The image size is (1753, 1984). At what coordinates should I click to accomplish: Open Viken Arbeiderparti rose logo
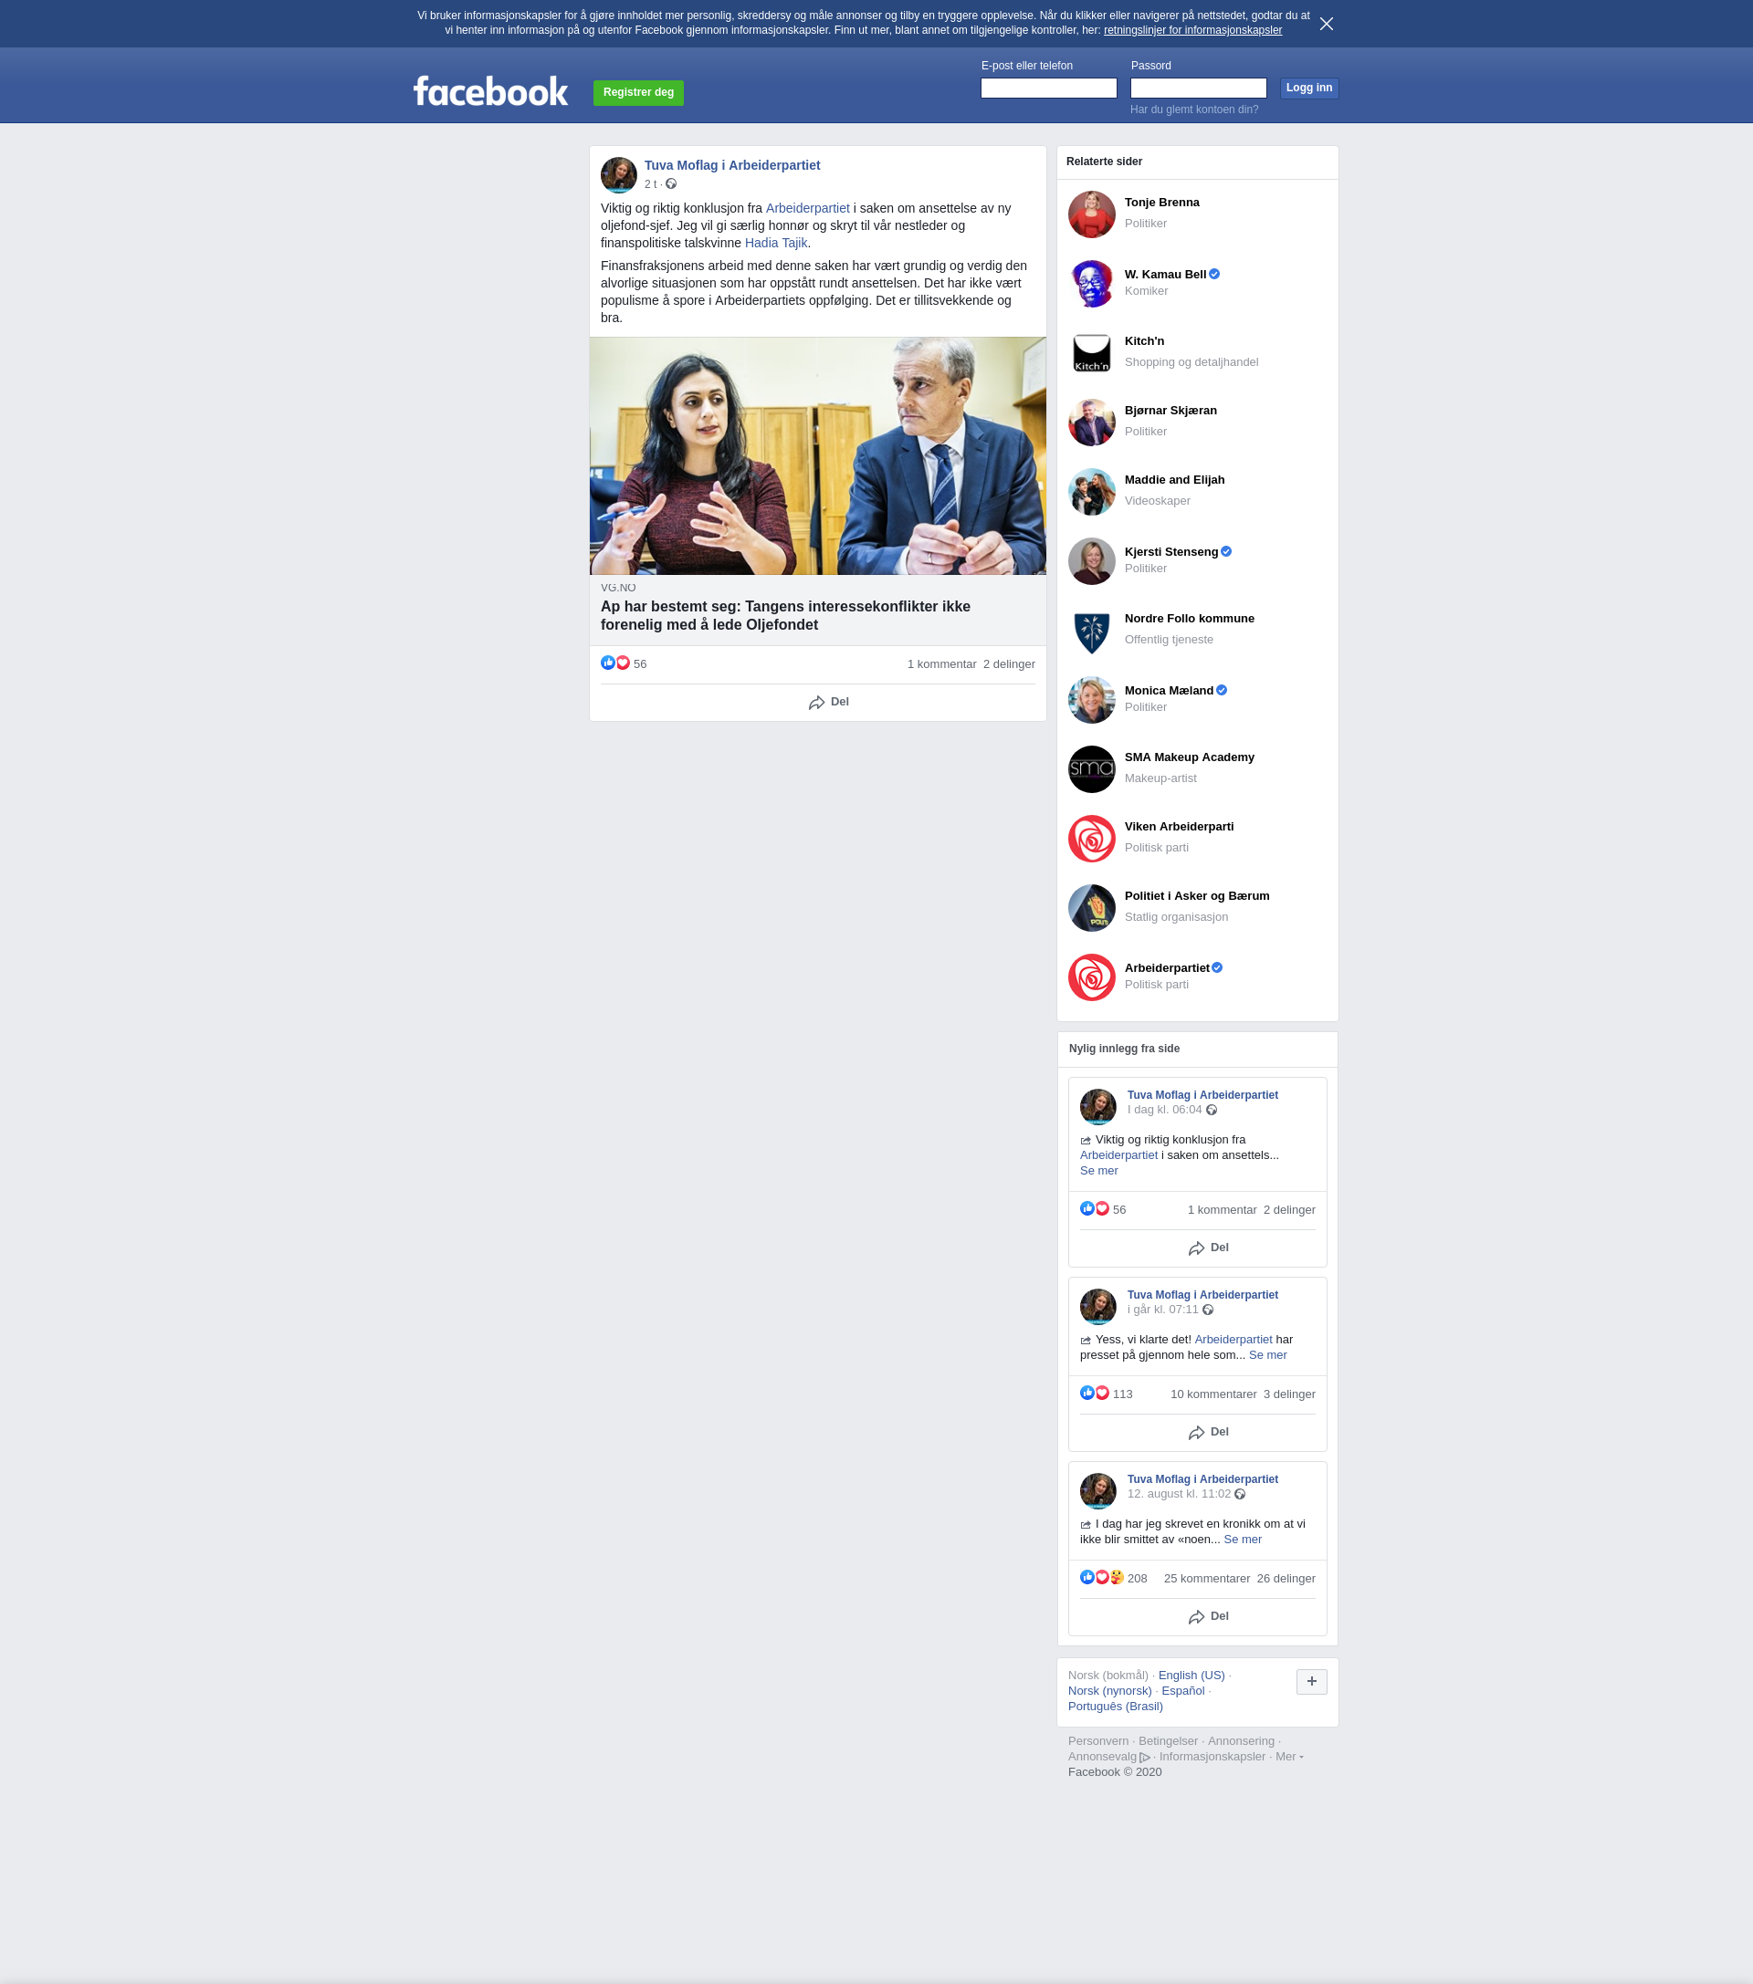(1091, 838)
